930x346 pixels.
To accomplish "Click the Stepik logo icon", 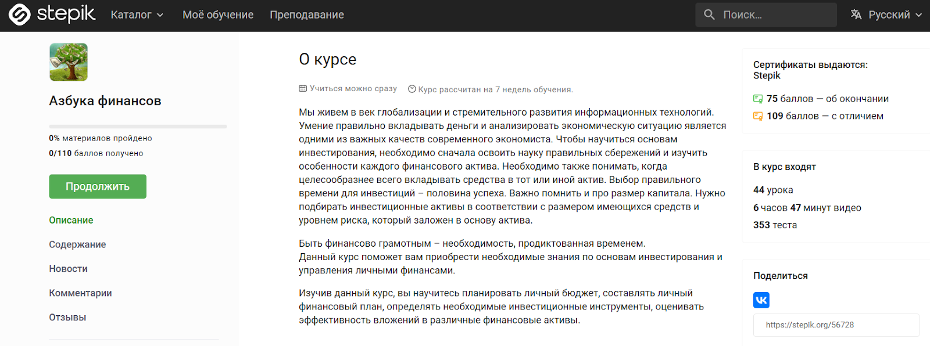I will [x=20, y=15].
